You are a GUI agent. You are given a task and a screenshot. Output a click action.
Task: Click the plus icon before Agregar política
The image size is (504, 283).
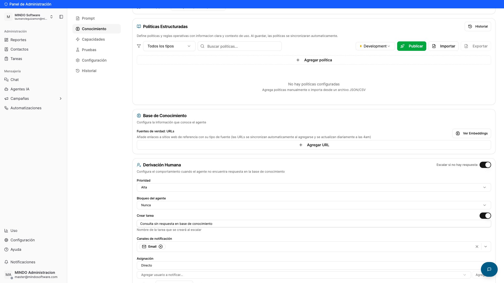(x=298, y=60)
